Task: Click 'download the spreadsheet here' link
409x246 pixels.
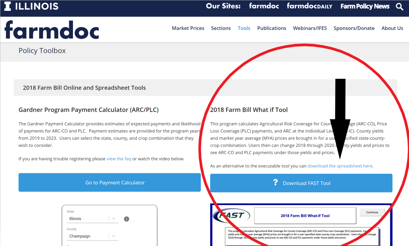Action: [x=340, y=166]
